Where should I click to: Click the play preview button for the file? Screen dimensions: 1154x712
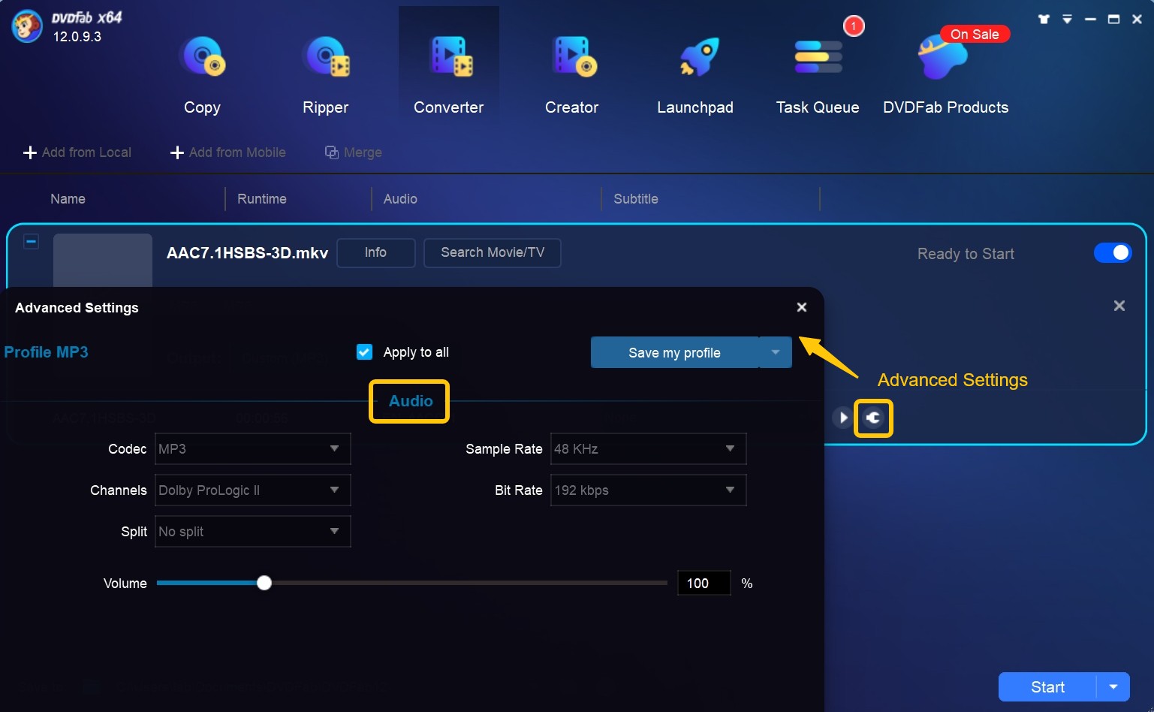point(842,418)
